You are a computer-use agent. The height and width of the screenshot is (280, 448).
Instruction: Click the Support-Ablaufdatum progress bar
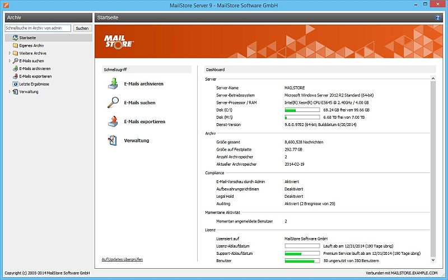click(x=302, y=254)
